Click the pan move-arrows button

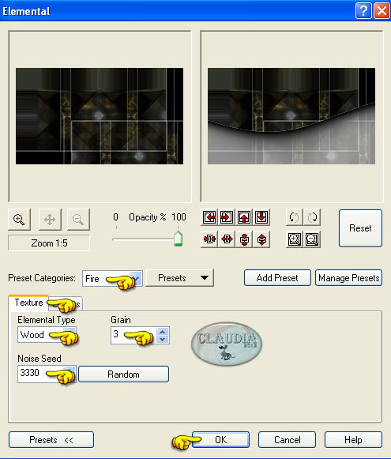pos(50,220)
